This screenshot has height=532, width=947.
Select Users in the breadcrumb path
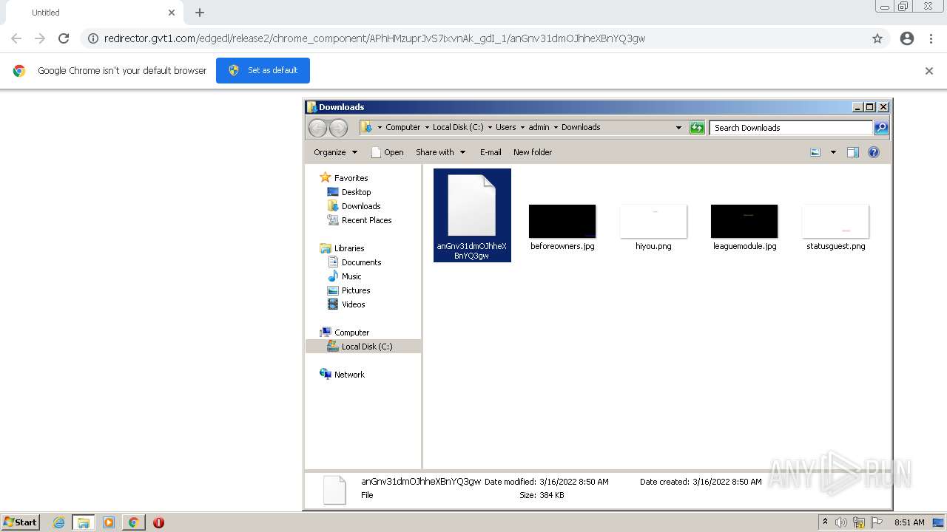[x=506, y=127]
